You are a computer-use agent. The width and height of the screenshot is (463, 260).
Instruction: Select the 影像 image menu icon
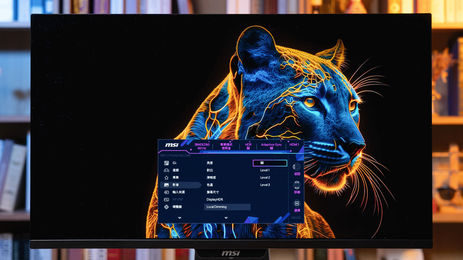coord(166,185)
